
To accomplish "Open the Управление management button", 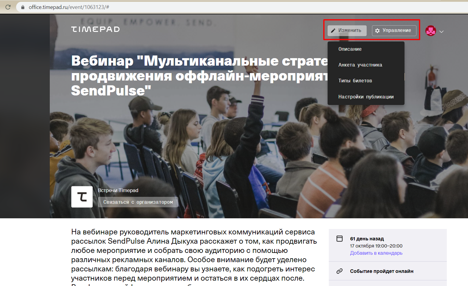I will click(x=394, y=30).
